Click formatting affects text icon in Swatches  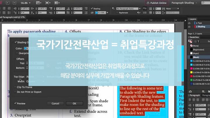[198, 41]
